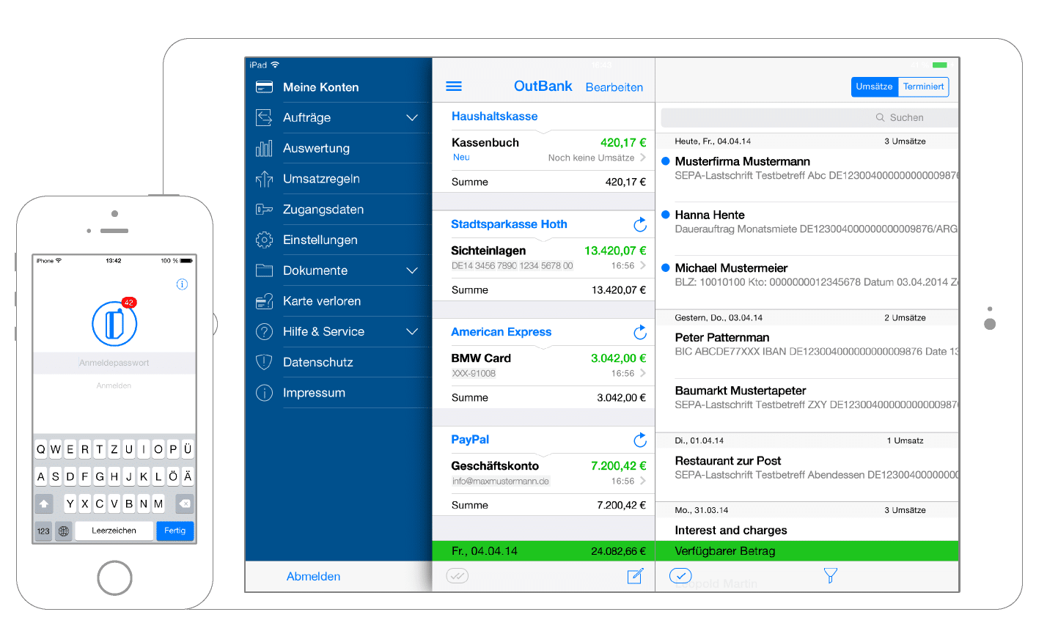Tap the OutBank title in the header
1047x642 pixels.
543,86
